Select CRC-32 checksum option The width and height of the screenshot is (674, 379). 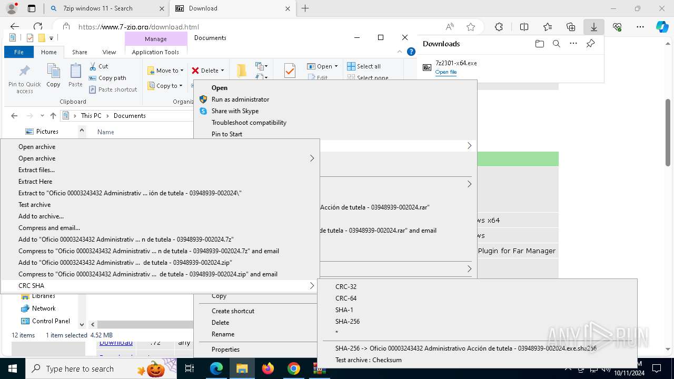(346, 287)
